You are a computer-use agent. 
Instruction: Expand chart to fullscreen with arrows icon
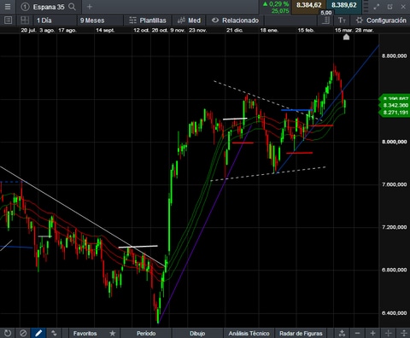click(x=377, y=7)
